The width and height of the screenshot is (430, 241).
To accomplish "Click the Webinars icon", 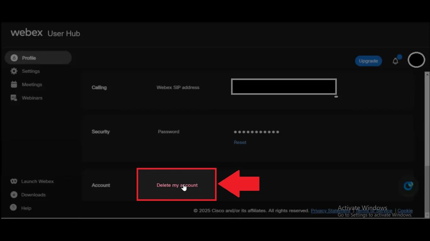I will 14,98.
